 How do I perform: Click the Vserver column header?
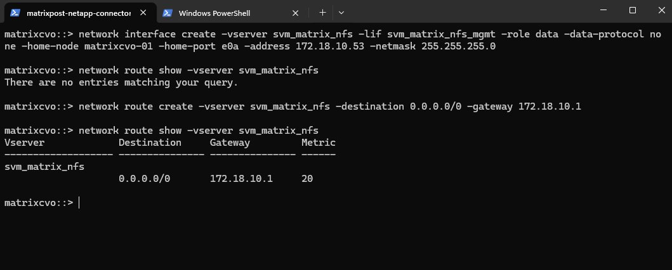click(x=25, y=143)
